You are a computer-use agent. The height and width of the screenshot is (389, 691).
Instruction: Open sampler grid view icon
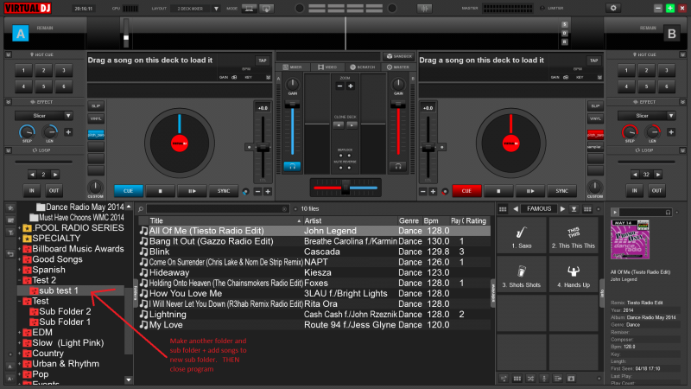tap(503, 209)
